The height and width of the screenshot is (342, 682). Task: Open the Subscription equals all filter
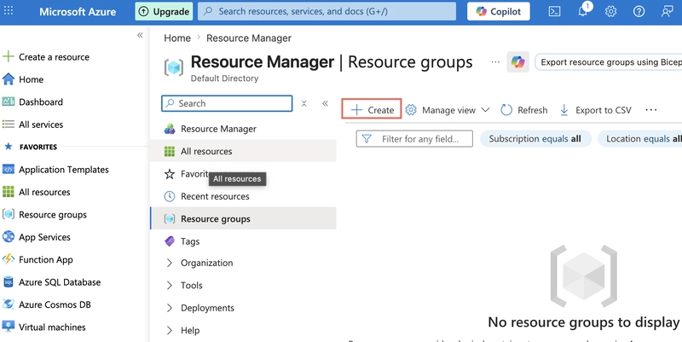[535, 139]
